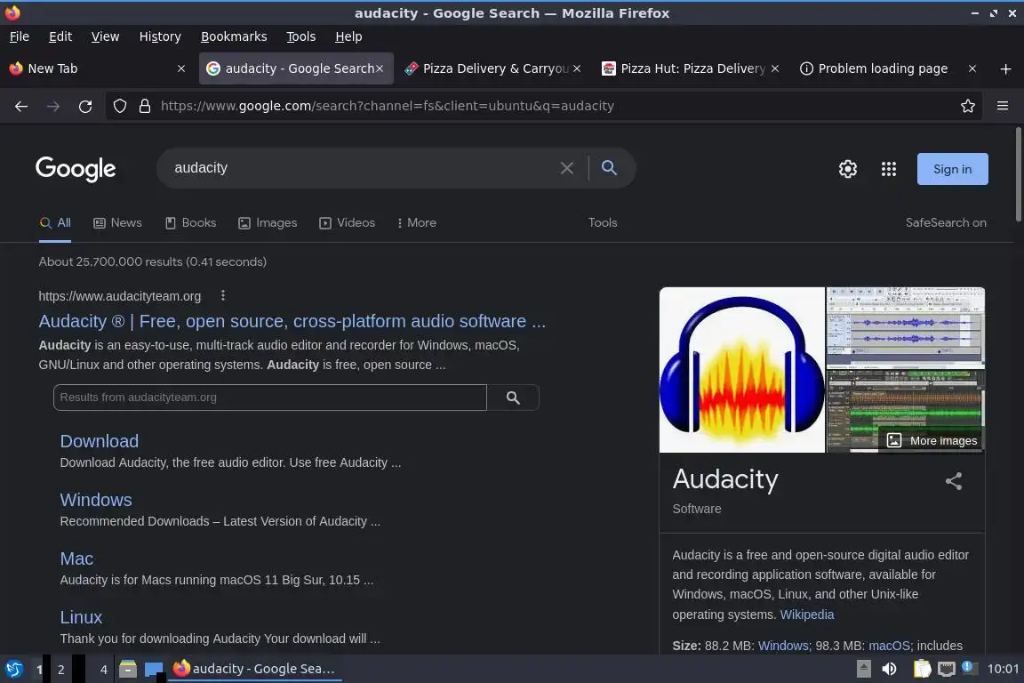Click the page vertical scrollbar
The width and height of the screenshot is (1024, 683).
point(1018,175)
